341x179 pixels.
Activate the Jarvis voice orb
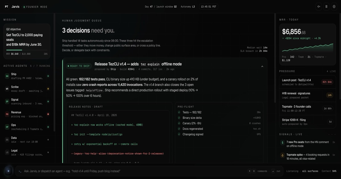tap(8, 171)
